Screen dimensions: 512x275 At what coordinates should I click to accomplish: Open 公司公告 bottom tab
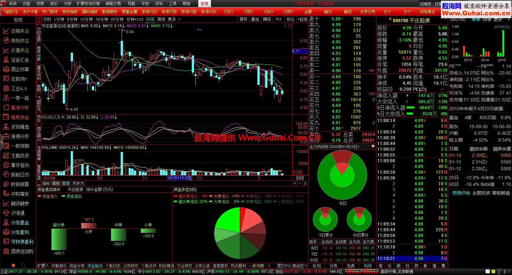[x=203, y=266]
